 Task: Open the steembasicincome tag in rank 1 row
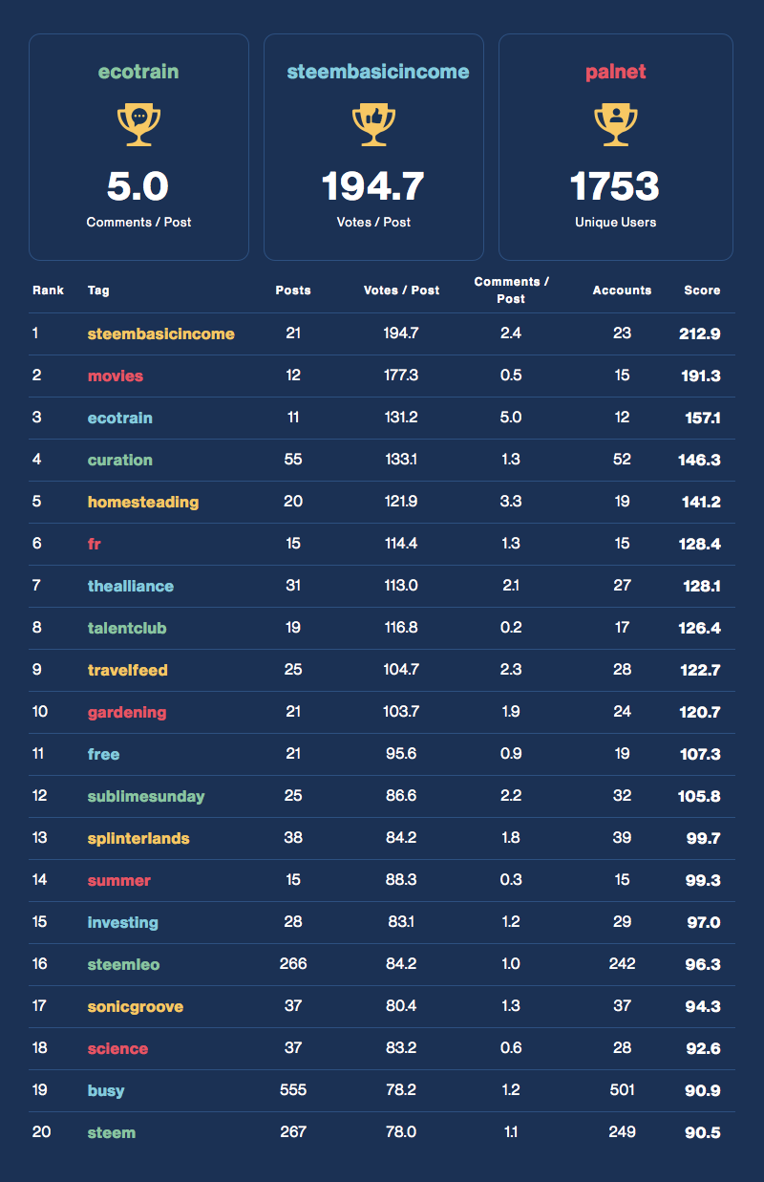(161, 334)
